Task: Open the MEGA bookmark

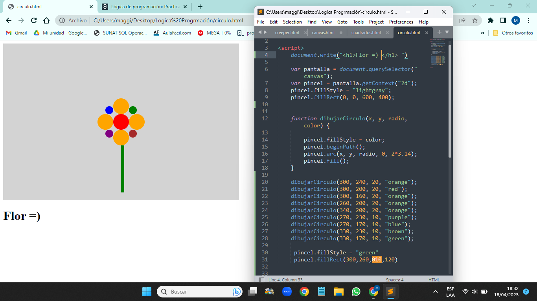Action: coord(214,33)
